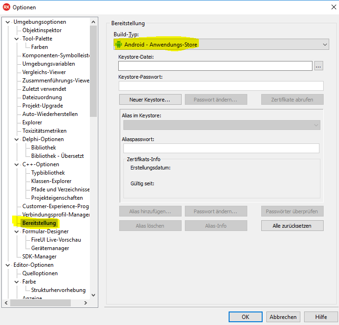Viewport: 339px width, 325px height.
Task: Collapse the Delphi-Optionen tree node
Action: 17,139
